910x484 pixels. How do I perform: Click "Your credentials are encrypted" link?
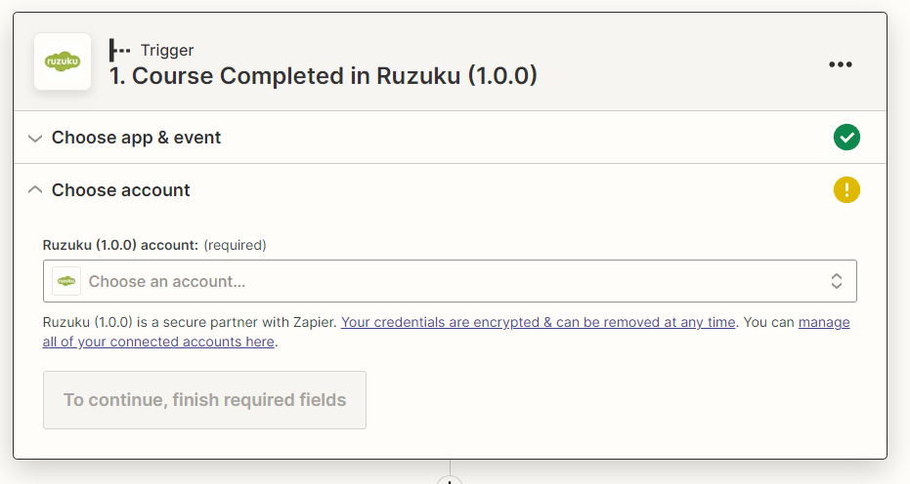click(x=538, y=322)
